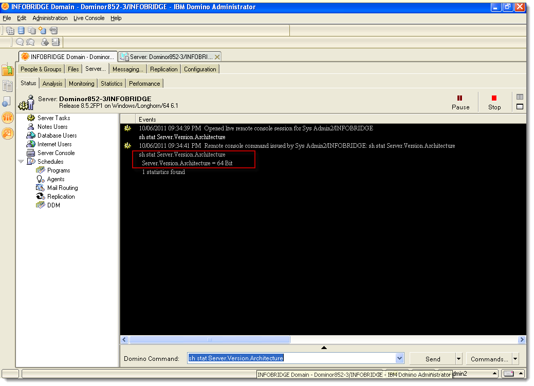534x386 pixels.
Task: Close the Server: Dominor852-3 window tab
Action: (217, 57)
